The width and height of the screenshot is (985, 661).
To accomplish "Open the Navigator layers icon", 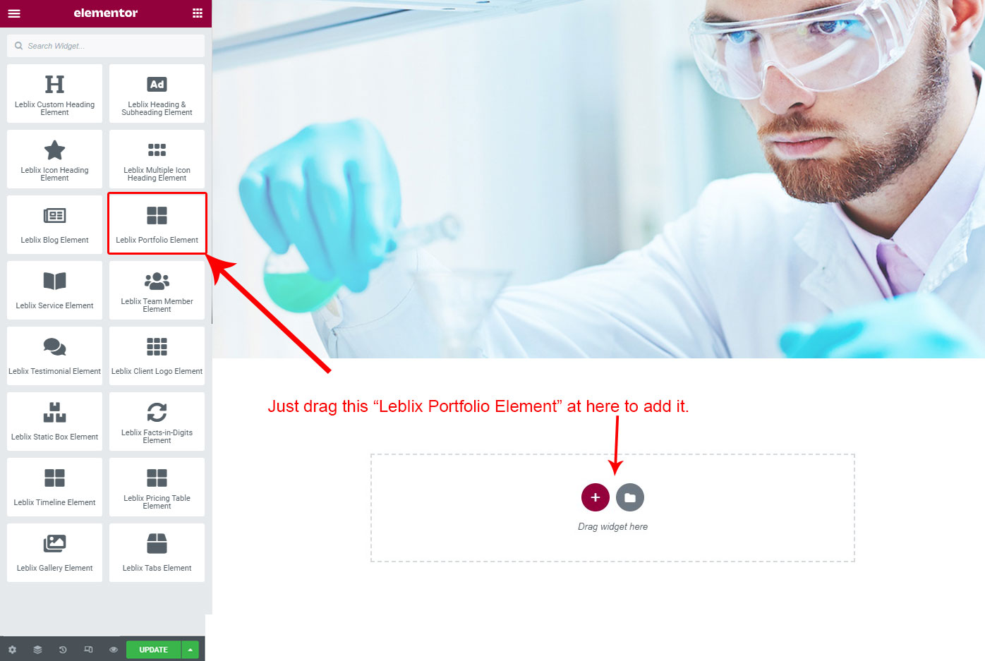I will click(x=37, y=650).
